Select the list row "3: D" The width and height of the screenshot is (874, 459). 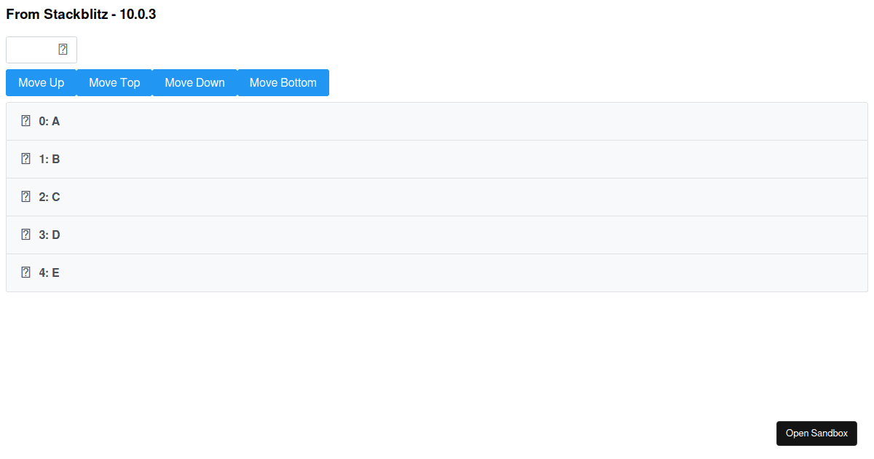coord(437,235)
